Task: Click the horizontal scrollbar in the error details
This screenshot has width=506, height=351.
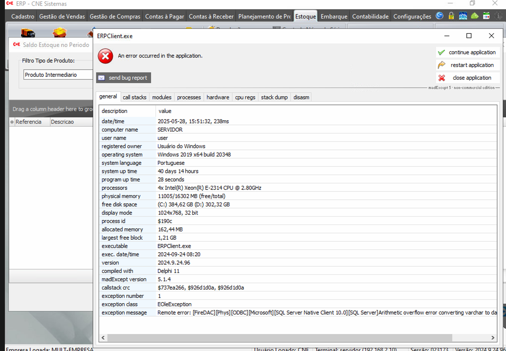Action: pyautogui.click(x=280, y=338)
